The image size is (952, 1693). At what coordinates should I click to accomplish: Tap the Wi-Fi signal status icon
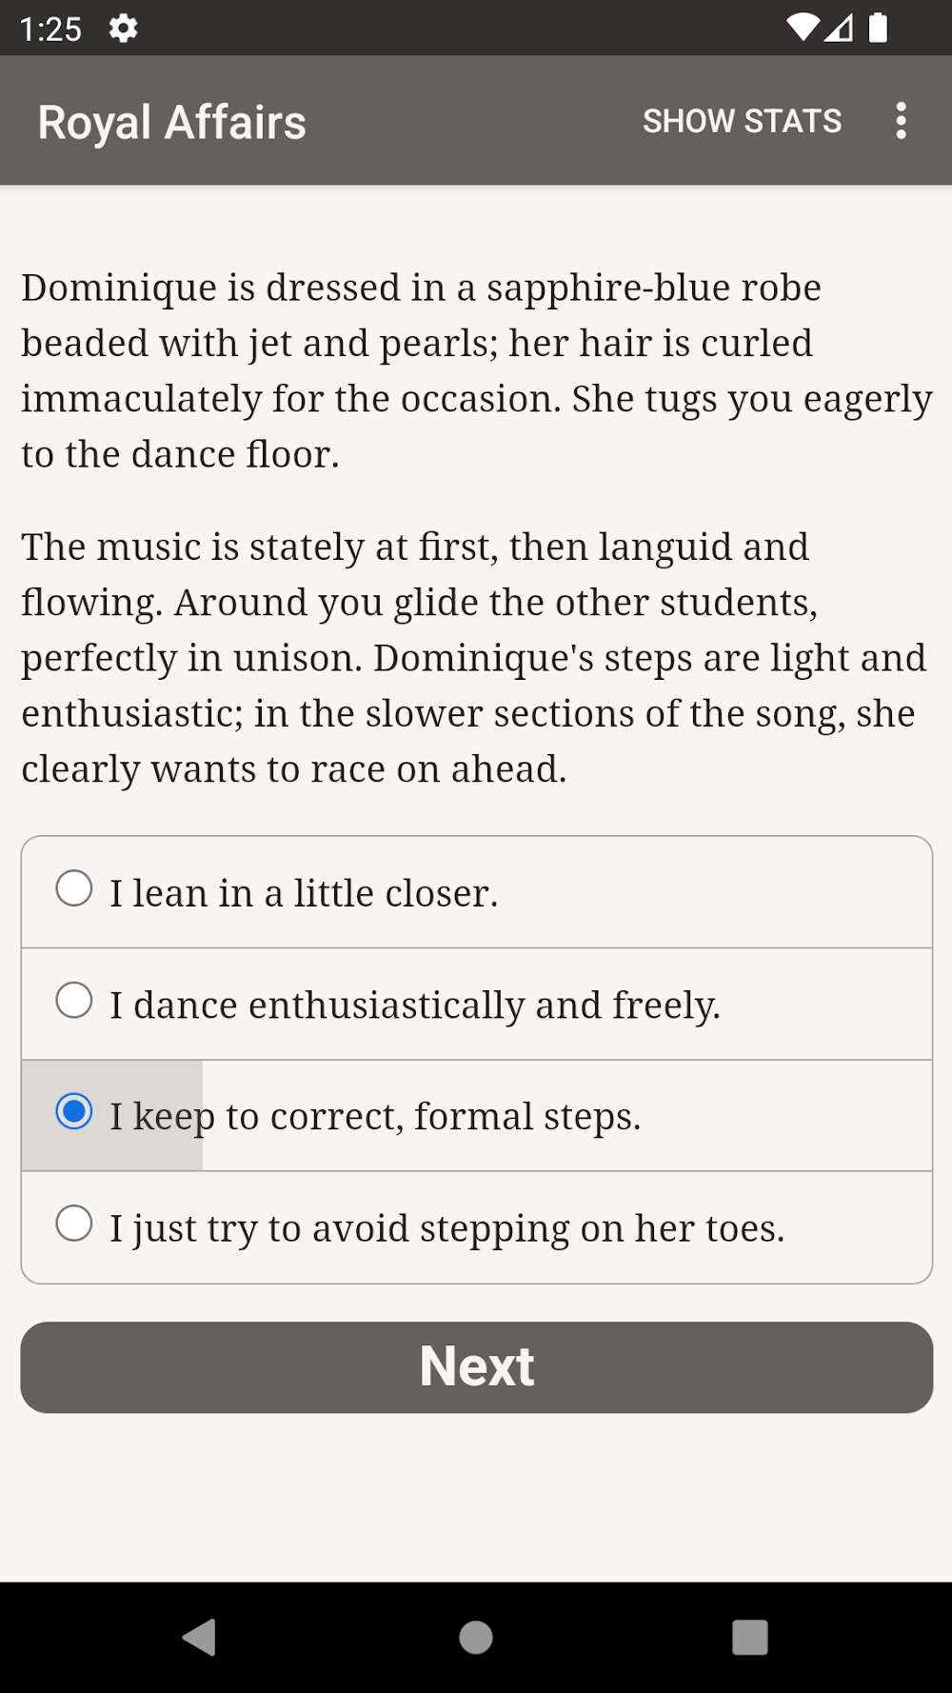803,29
